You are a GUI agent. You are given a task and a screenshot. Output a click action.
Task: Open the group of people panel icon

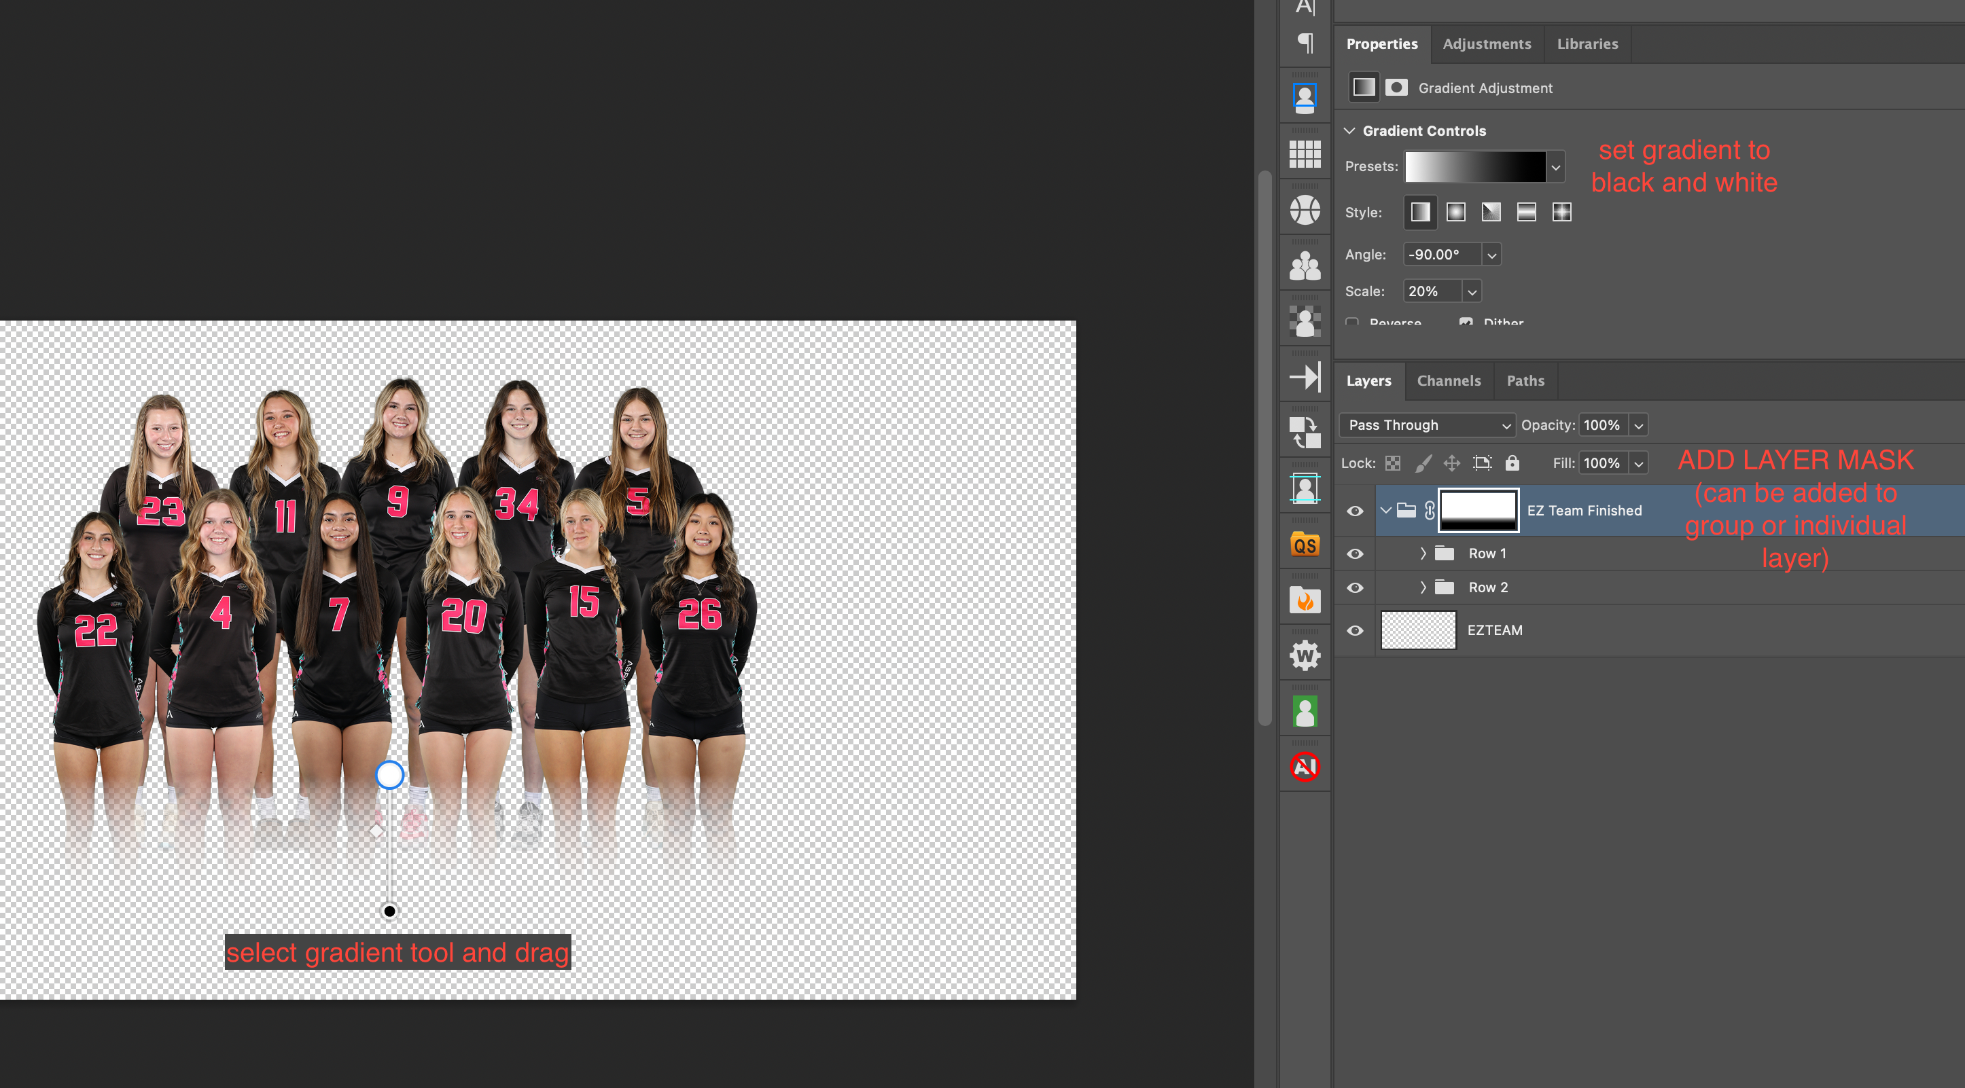click(1305, 266)
